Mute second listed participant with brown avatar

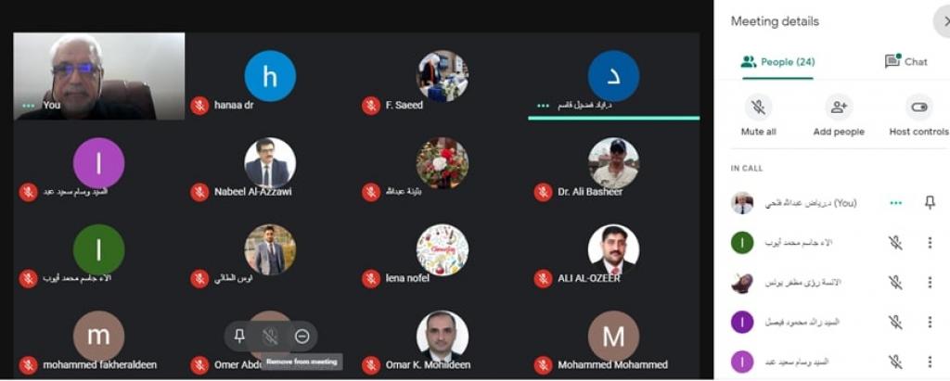click(895, 282)
